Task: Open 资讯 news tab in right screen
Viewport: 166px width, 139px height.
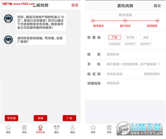Action: click(x=109, y=129)
